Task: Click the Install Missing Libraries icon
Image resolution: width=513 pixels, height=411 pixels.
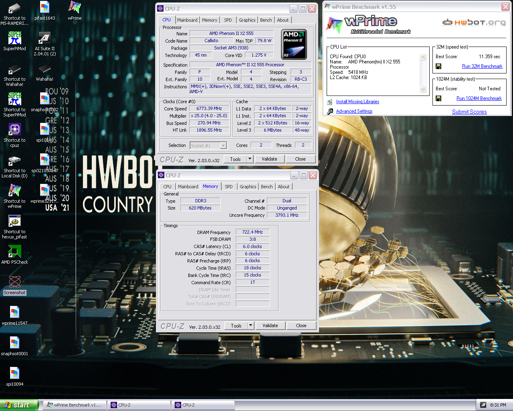Action: (330, 102)
